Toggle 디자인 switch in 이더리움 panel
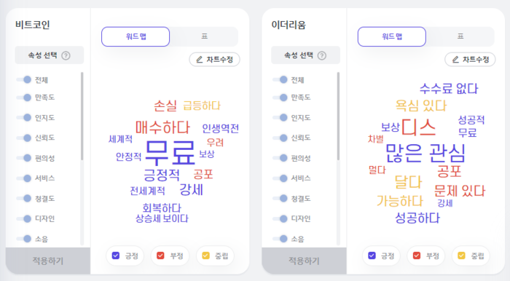 (280, 218)
